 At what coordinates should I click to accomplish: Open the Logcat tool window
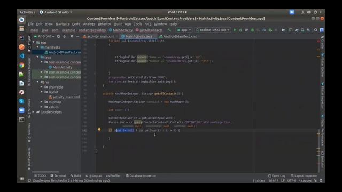(x=94, y=175)
